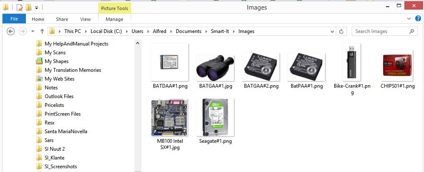This screenshot has width=424, height=172.
Task: Click the BATGAA#2.png file name
Action: pyautogui.click(x=261, y=86)
